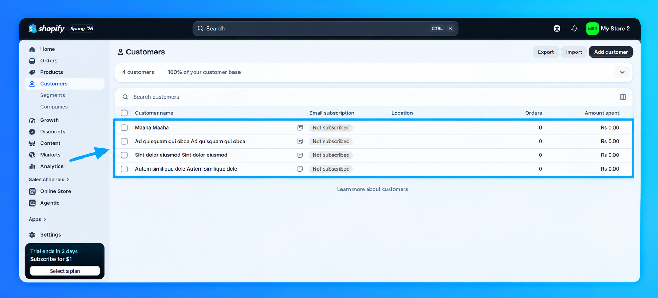The image size is (658, 298).
Task: Open the note icon for Maaha Maaha
Action: [x=300, y=127]
